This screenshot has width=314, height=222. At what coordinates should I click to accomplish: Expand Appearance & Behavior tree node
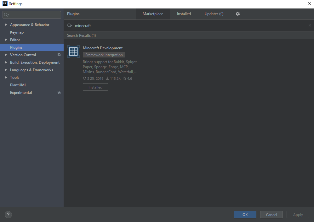(6, 24)
